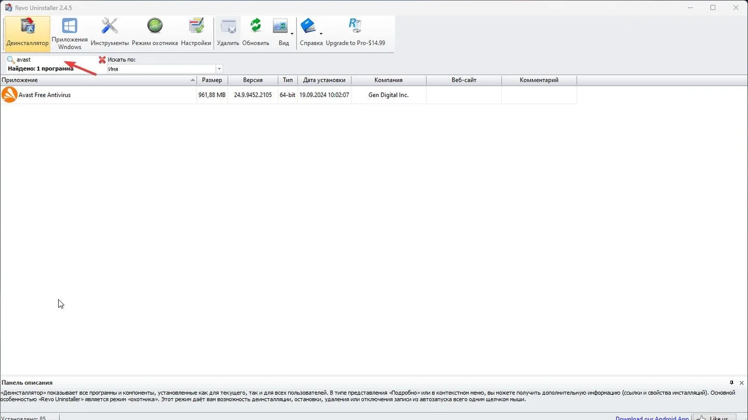Sort by the Веб-сайт column header
This screenshot has height=420, width=748.
coord(464,80)
